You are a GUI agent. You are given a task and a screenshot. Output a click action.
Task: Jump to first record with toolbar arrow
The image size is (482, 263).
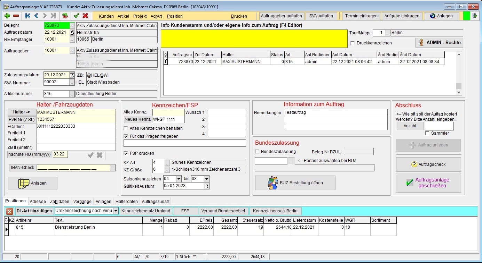click(28, 16)
